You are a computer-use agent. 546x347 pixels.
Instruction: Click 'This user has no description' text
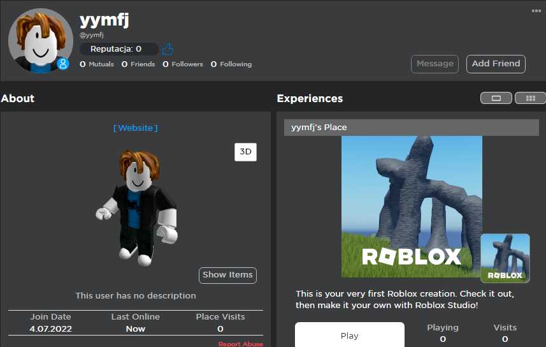coord(136,296)
